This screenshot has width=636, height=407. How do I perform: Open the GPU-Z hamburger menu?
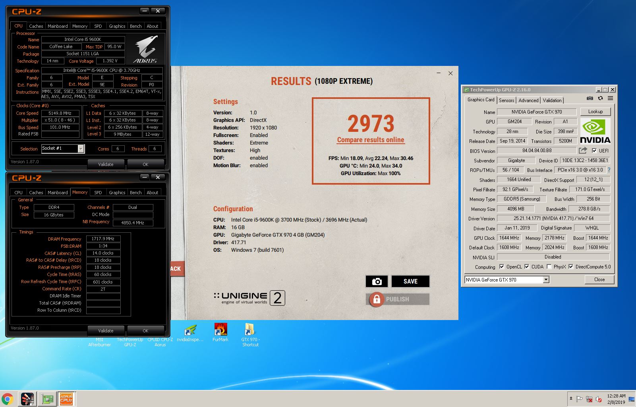point(610,98)
